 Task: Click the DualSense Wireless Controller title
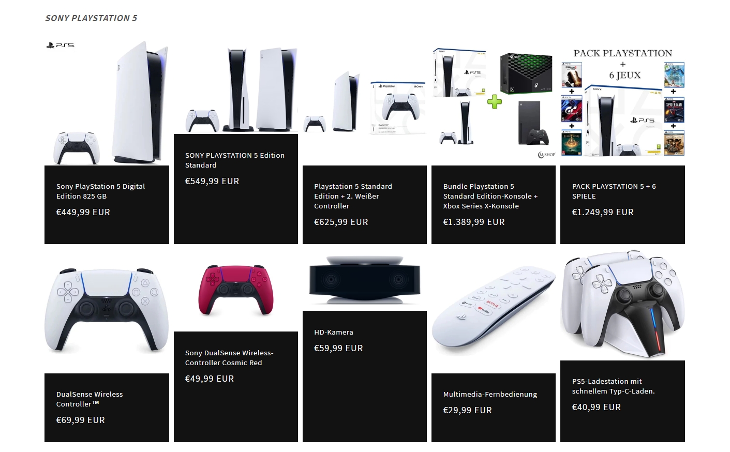tap(90, 399)
